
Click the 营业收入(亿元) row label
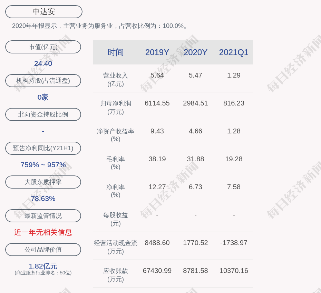pyautogui.click(x=116, y=80)
